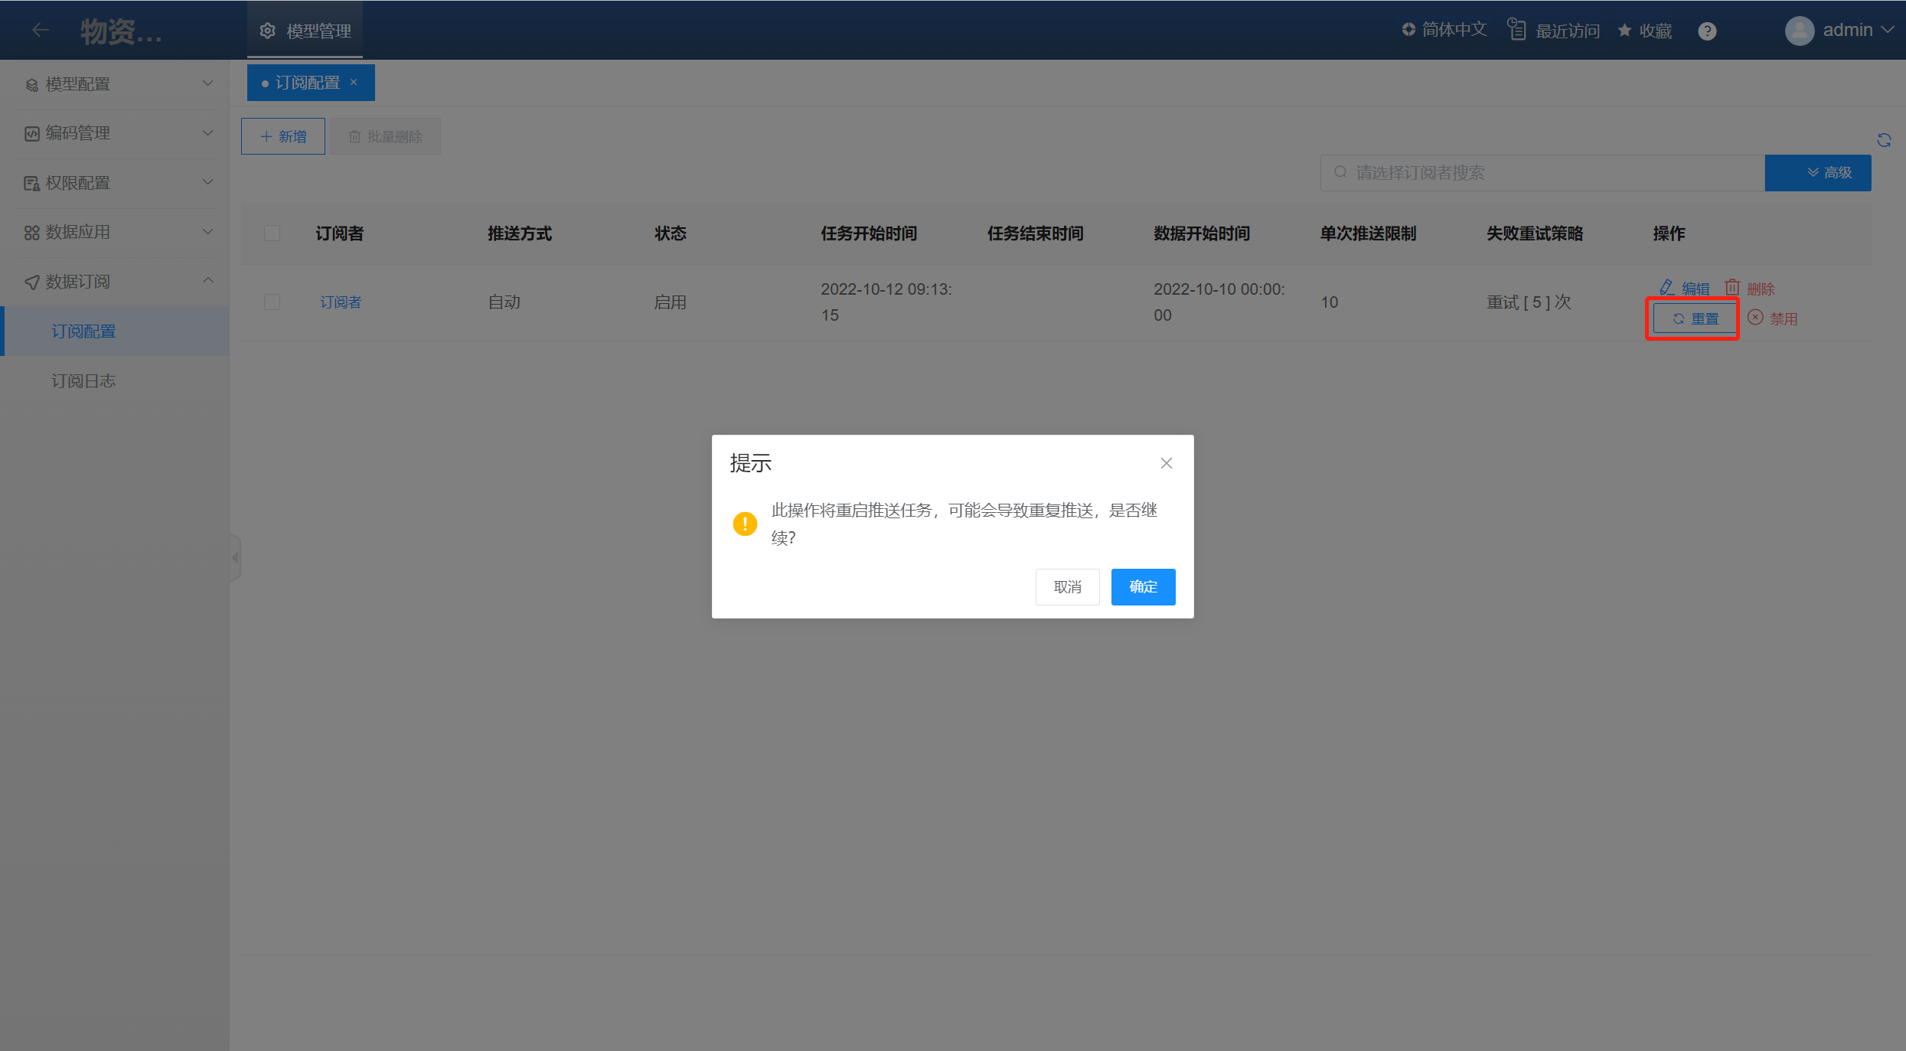Click the sidebar collapse handle
The image size is (1906, 1051).
point(235,557)
